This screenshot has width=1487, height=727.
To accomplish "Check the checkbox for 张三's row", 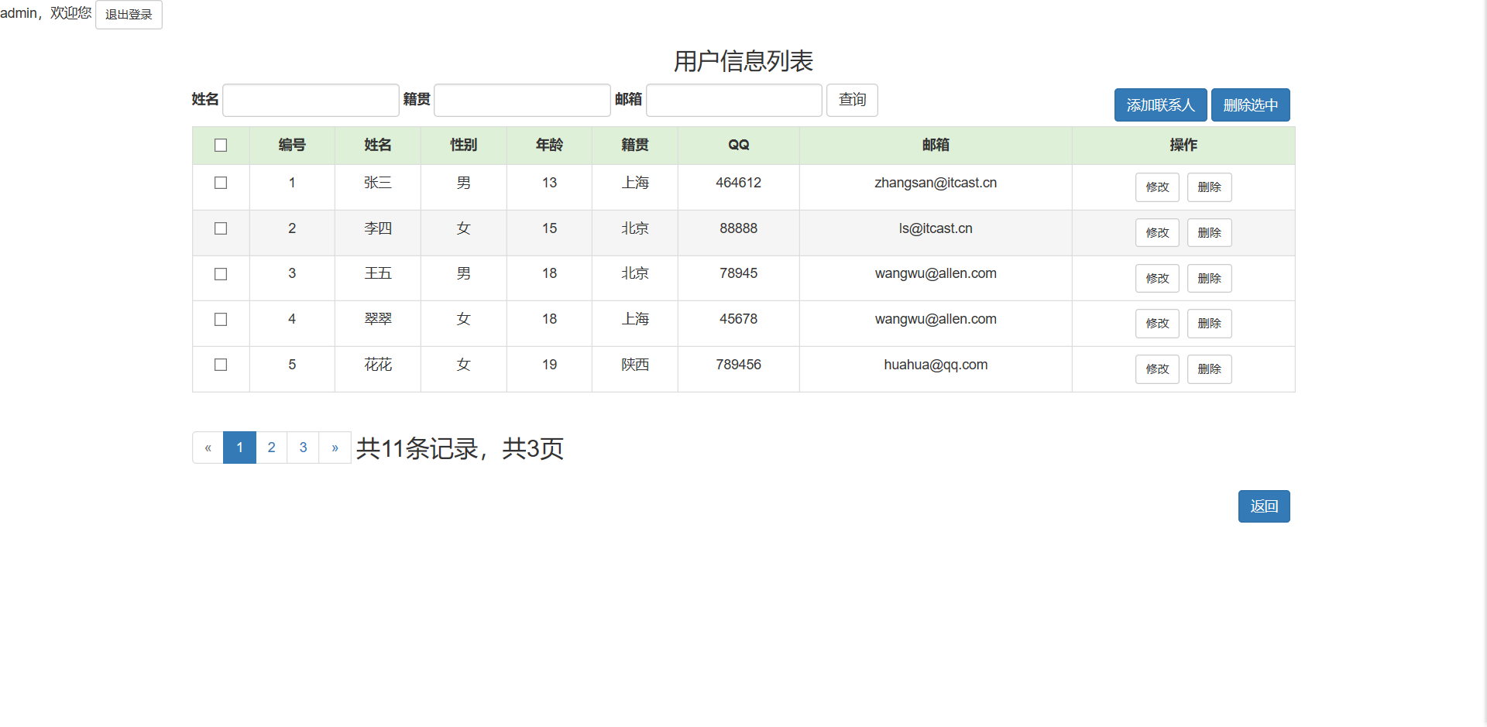I will [x=221, y=183].
